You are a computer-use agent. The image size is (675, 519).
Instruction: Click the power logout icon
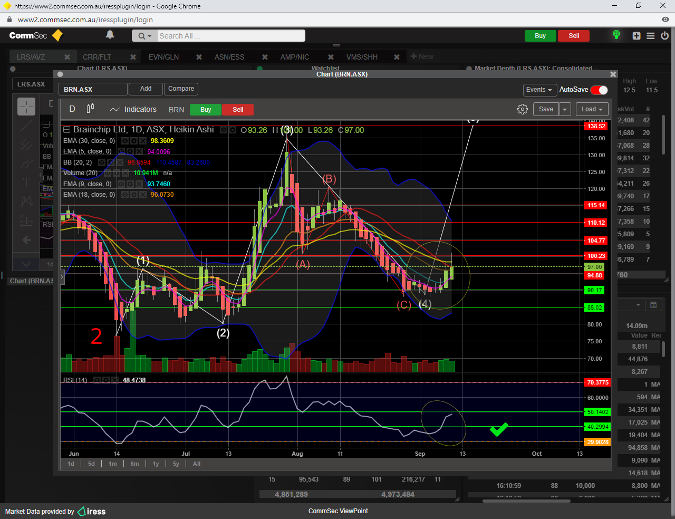(664, 36)
